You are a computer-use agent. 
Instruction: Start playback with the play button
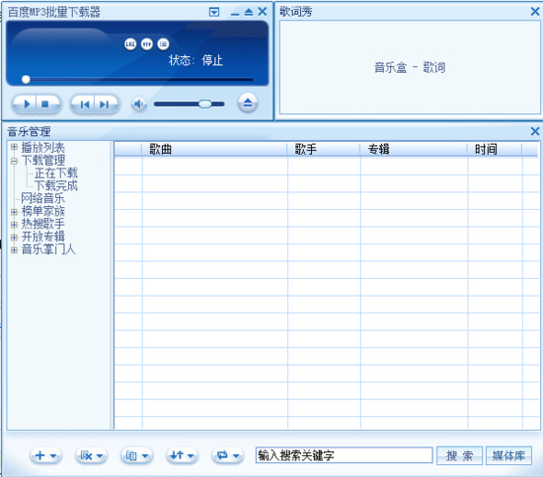coord(27,103)
